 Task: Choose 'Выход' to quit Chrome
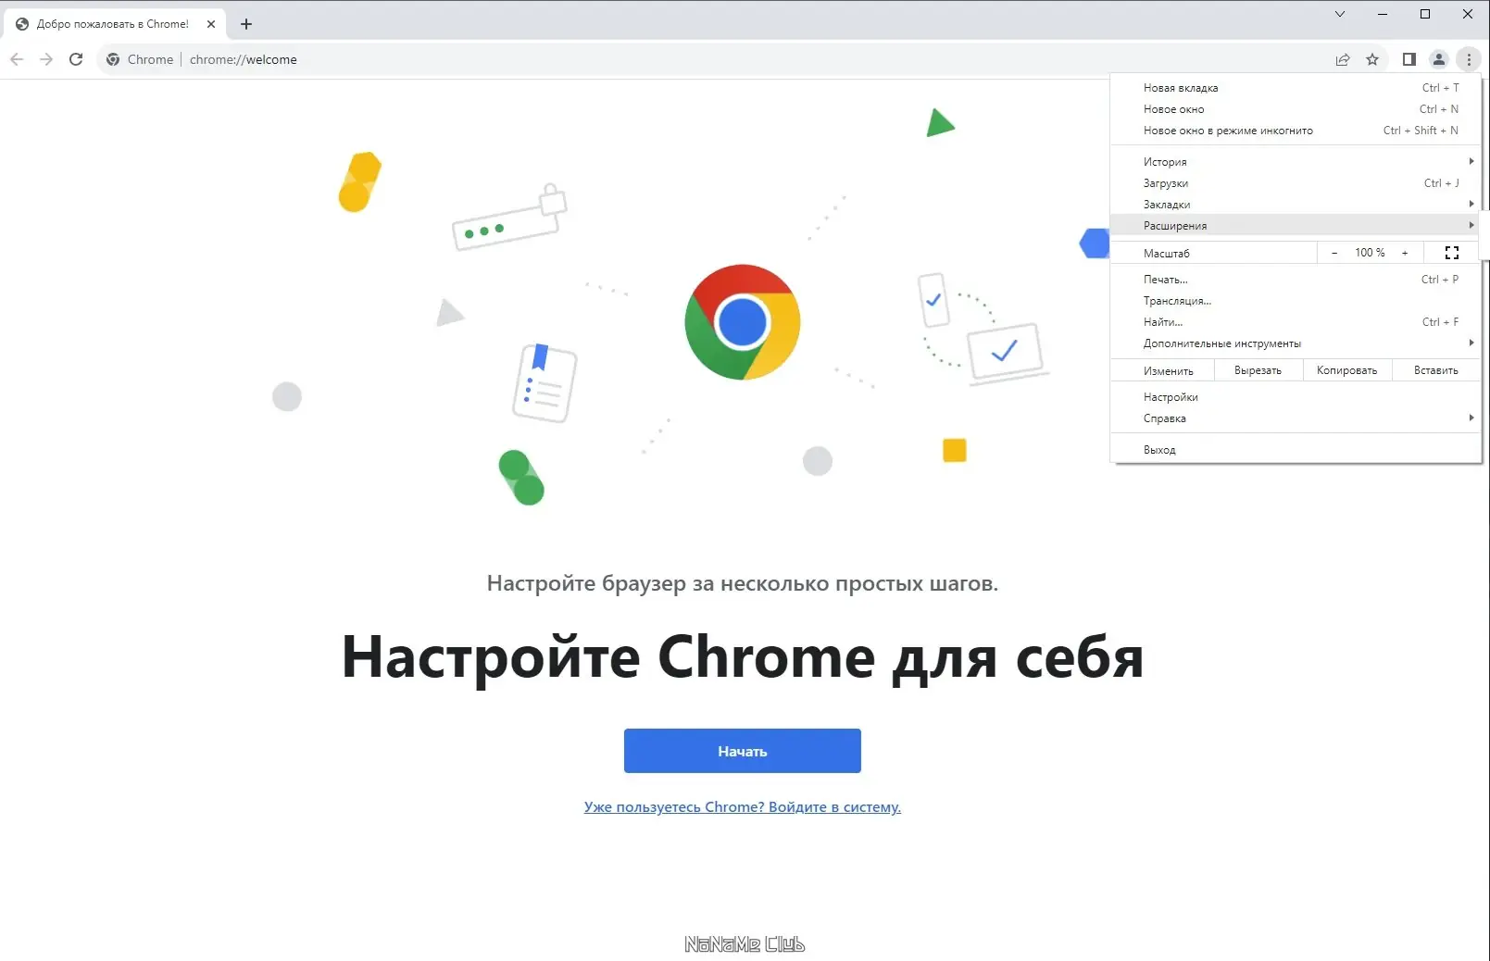[1296, 450]
